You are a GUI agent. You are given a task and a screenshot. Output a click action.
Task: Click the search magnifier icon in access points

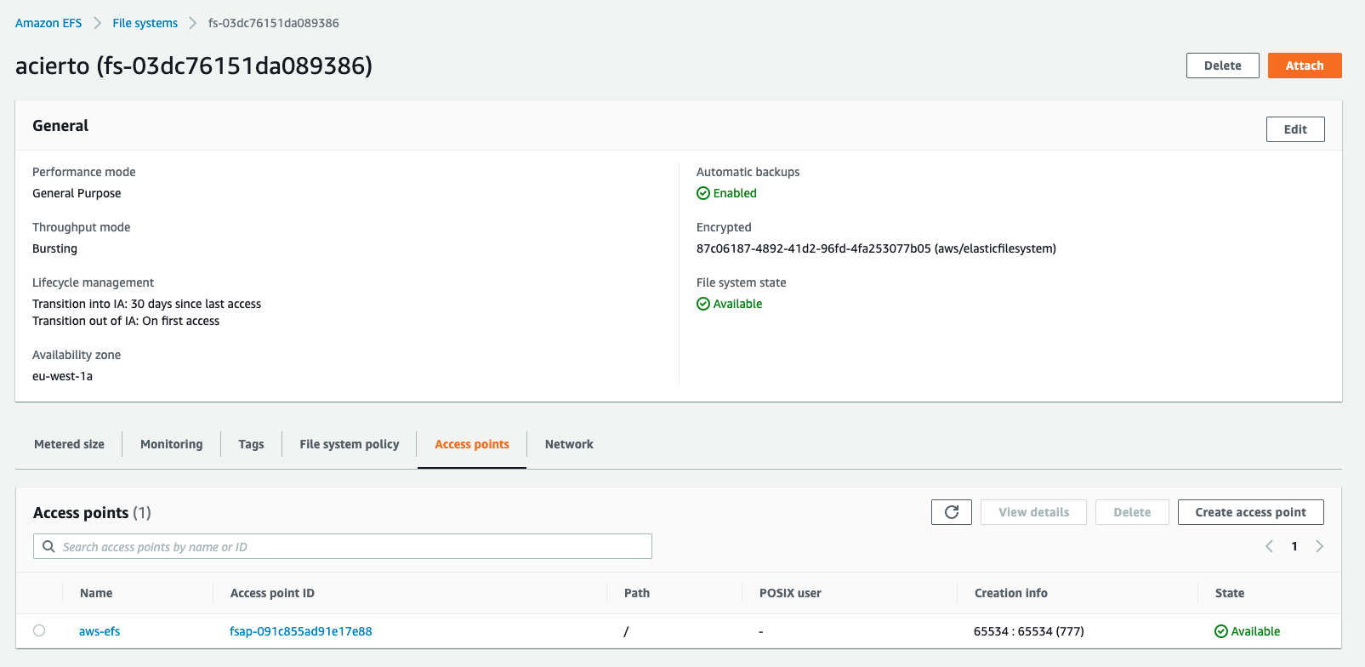[48, 546]
